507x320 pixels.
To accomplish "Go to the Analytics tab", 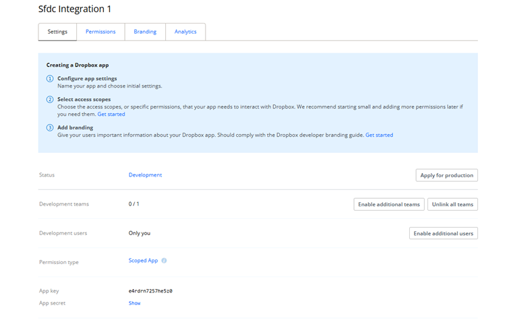I will tap(185, 32).
